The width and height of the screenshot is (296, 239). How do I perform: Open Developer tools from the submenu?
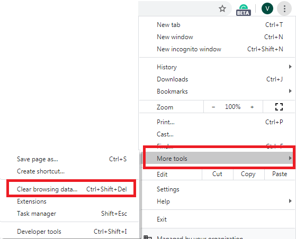70,232
